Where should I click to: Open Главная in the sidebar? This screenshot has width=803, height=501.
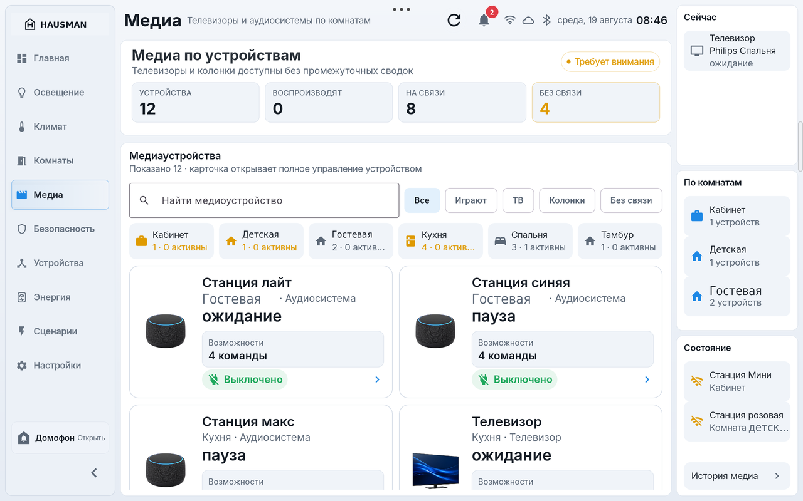60,58
